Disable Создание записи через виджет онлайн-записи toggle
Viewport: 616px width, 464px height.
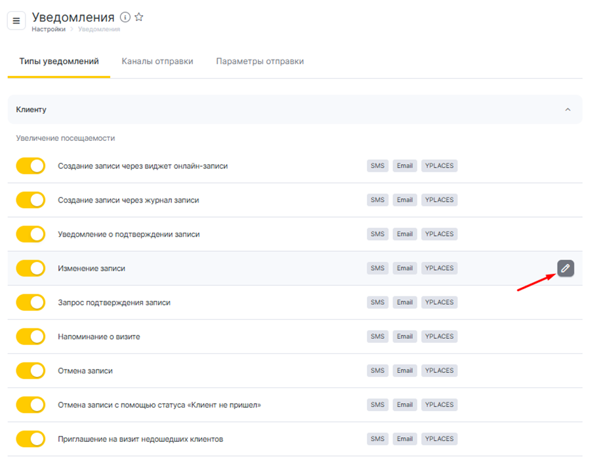coord(30,166)
